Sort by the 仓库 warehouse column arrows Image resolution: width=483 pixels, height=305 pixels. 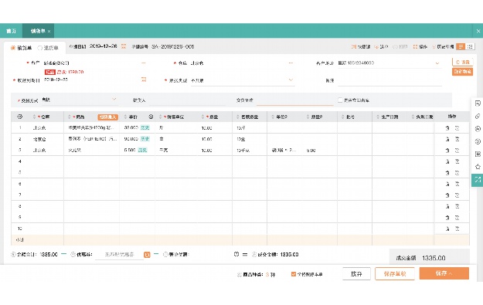point(34,117)
